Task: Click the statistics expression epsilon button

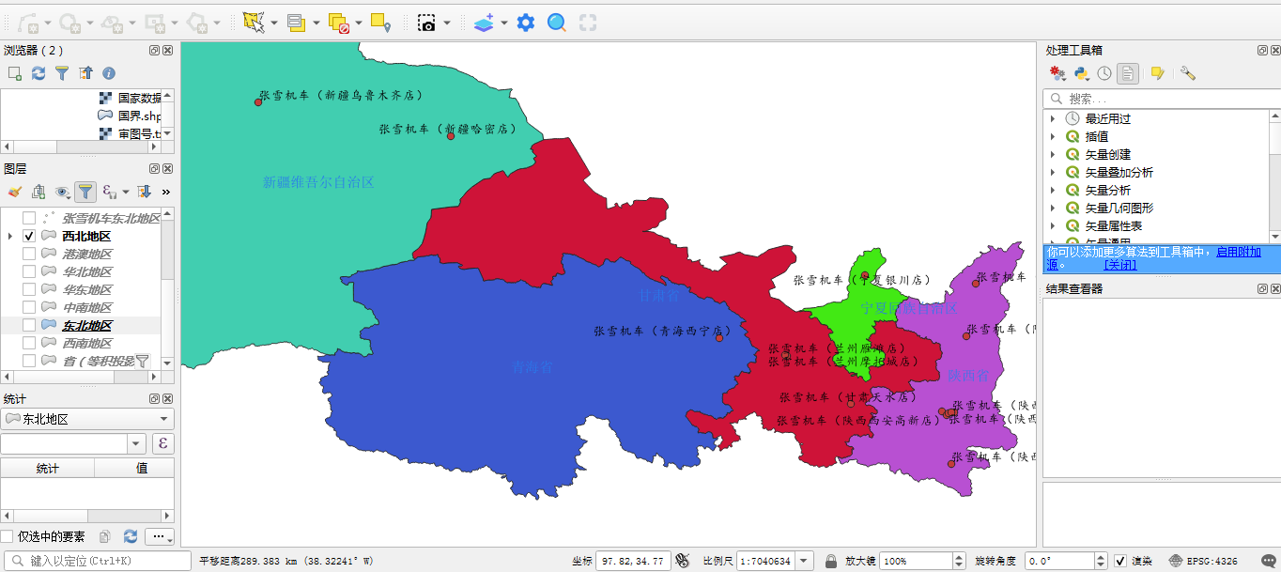Action: coord(162,443)
